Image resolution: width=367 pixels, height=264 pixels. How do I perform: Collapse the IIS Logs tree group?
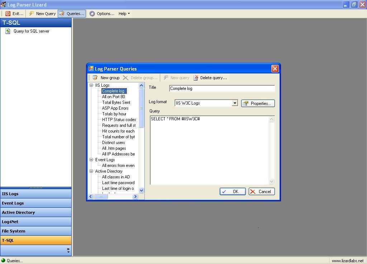pyautogui.click(x=91, y=85)
